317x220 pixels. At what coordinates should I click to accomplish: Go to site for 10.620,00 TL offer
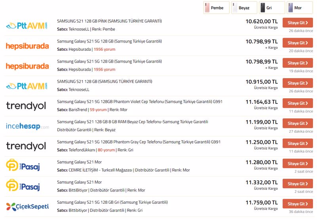[x=298, y=23]
